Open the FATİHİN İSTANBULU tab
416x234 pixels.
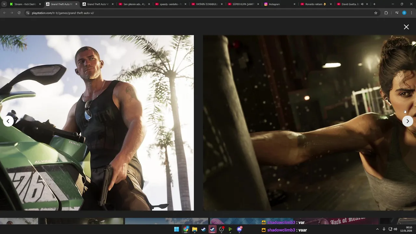[x=207, y=4]
